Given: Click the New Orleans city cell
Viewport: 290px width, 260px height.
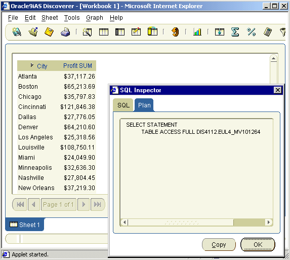Looking at the screenshot, I should point(36,188).
